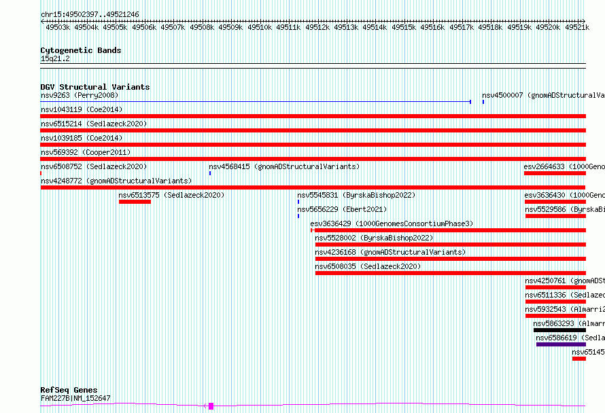
Task: Open nsv6513575 (Sedlazeck2020) label
Action: pos(171,195)
